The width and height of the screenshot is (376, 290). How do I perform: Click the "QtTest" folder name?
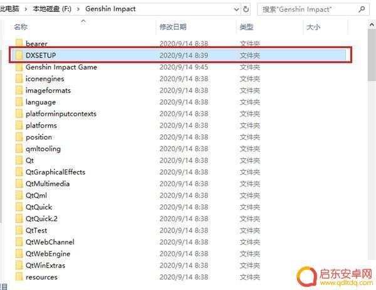click(x=36, y=231)
